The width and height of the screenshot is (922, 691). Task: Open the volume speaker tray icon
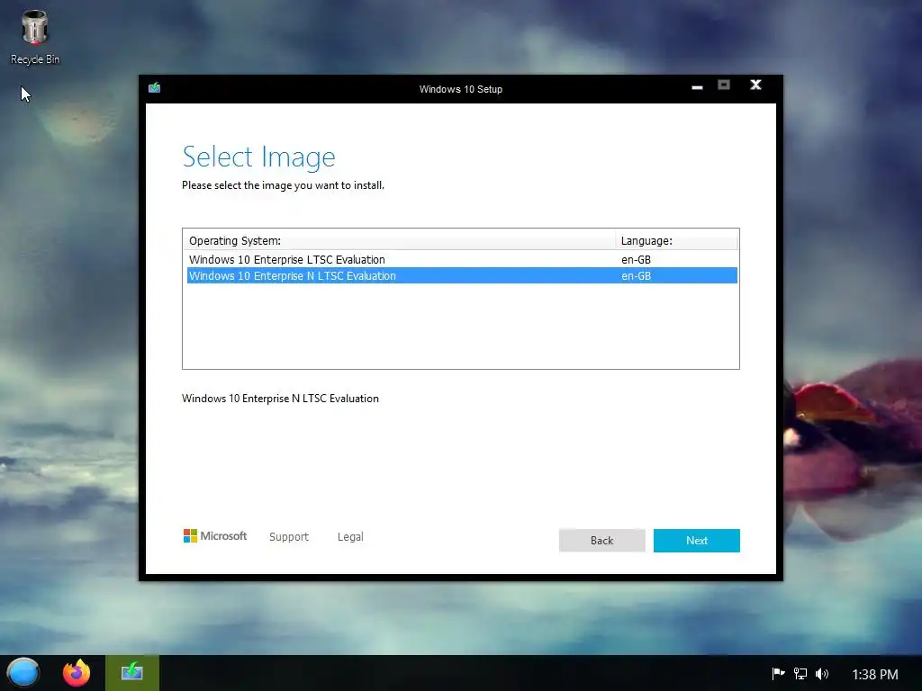[x=821, y=673]
